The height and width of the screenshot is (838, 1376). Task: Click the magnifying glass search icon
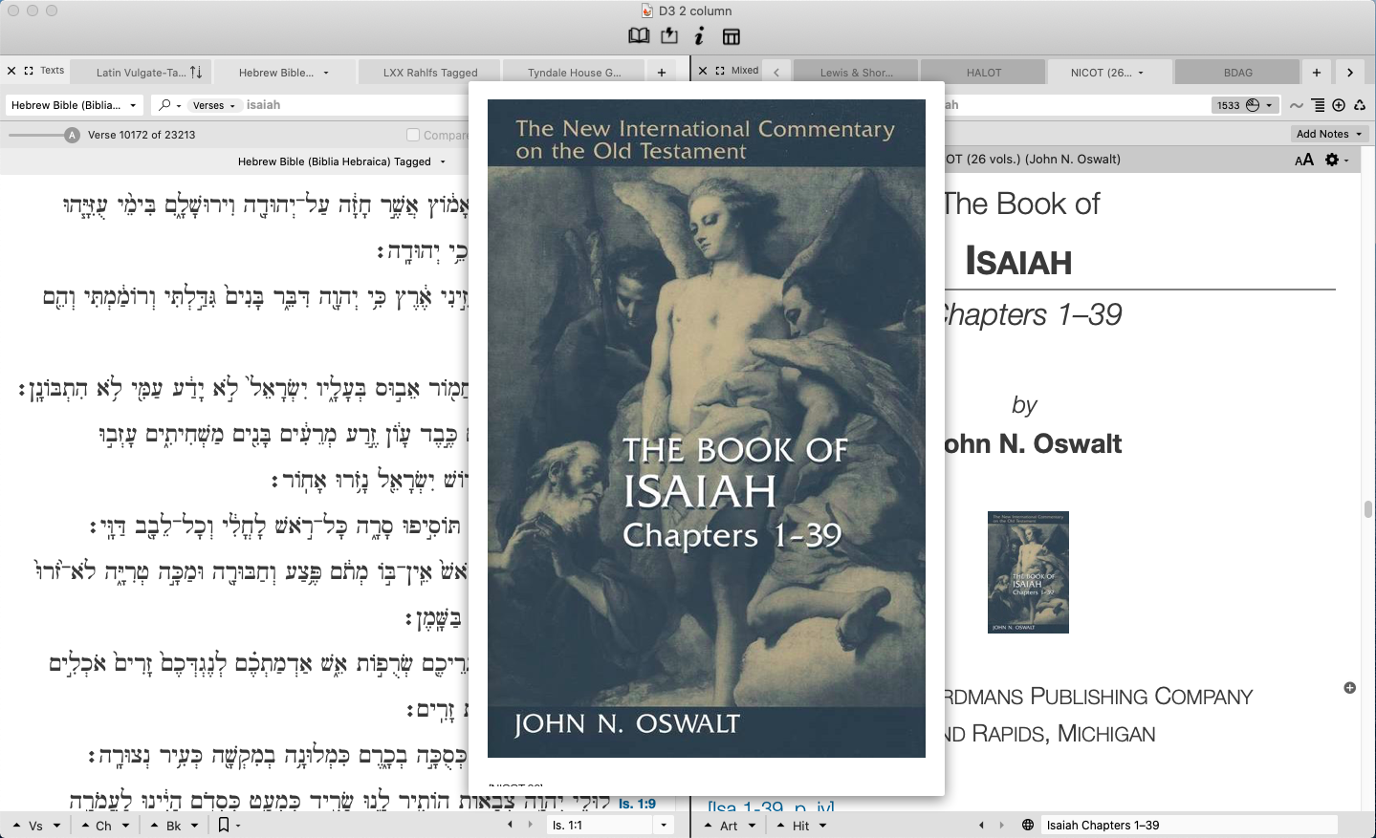[165, 105]
